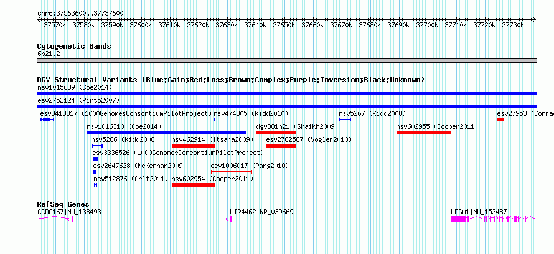The width and height of the screenshot is (554, 254).
Task: Click the nsv602955 (Cooper2011) label
Action: [438, 126]
